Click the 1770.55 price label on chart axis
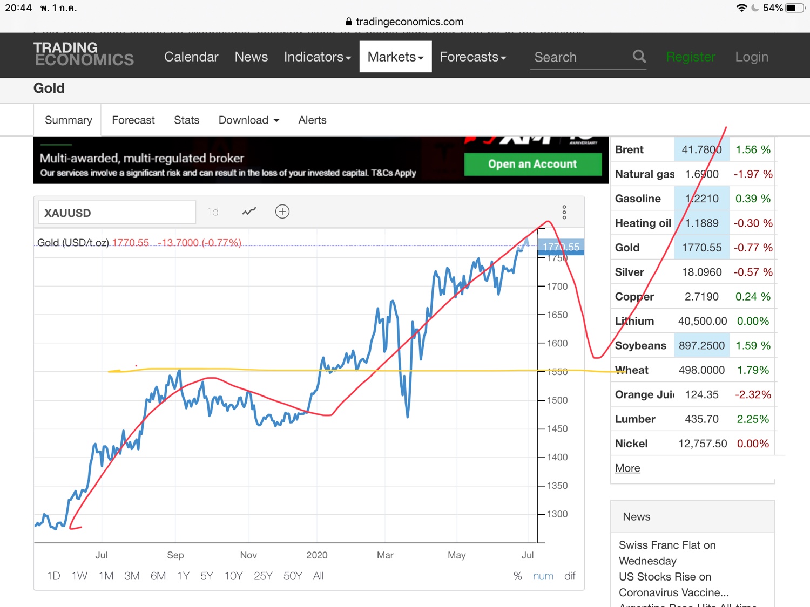This screenshot has height=607, width=810. point(561,247)
